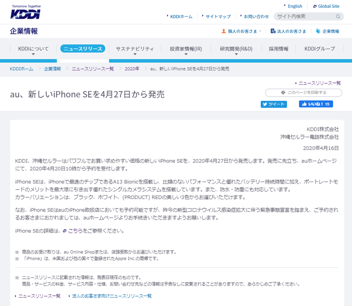Screen dimensions: 352x306
Task: Click the book icon beside 企業情報
Action: [318, 31]
